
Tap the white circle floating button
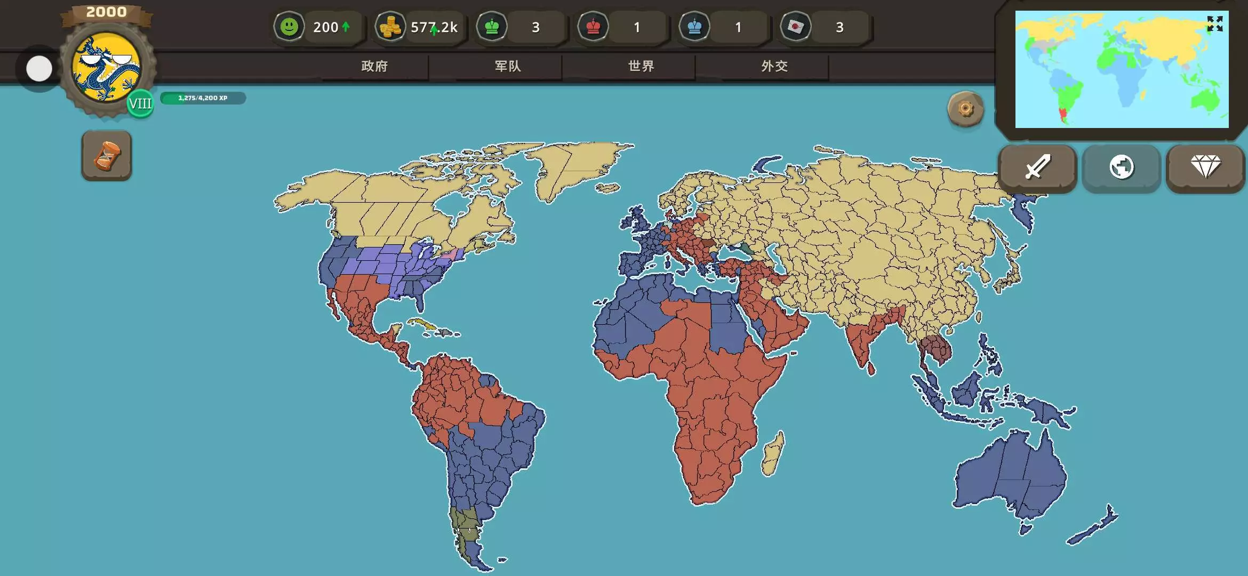pyautogui.click(x=39, y=69)
